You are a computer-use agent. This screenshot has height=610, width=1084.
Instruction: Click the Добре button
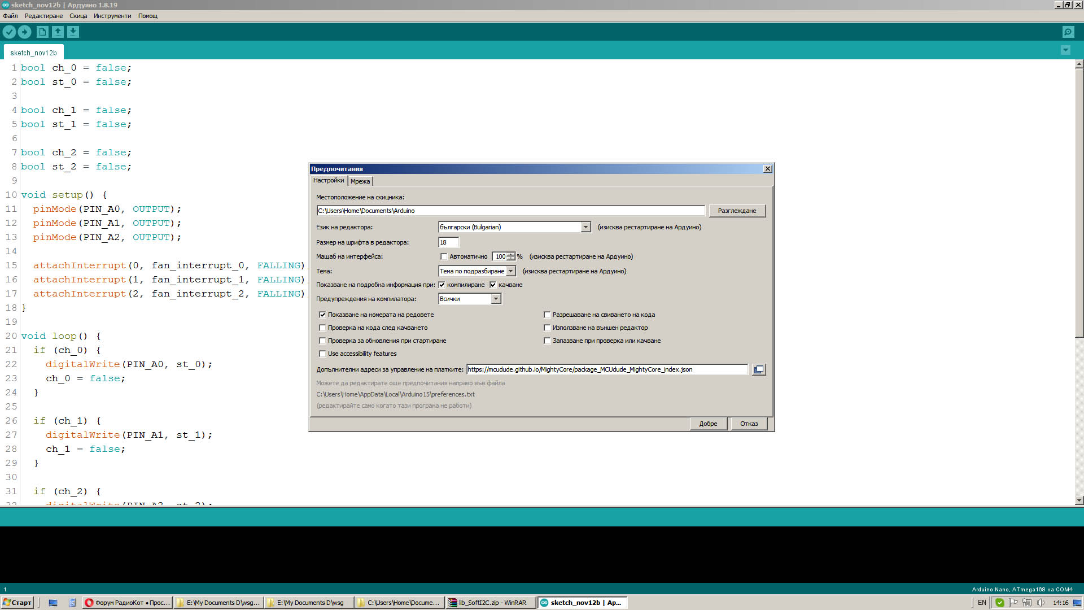(708, 424)
